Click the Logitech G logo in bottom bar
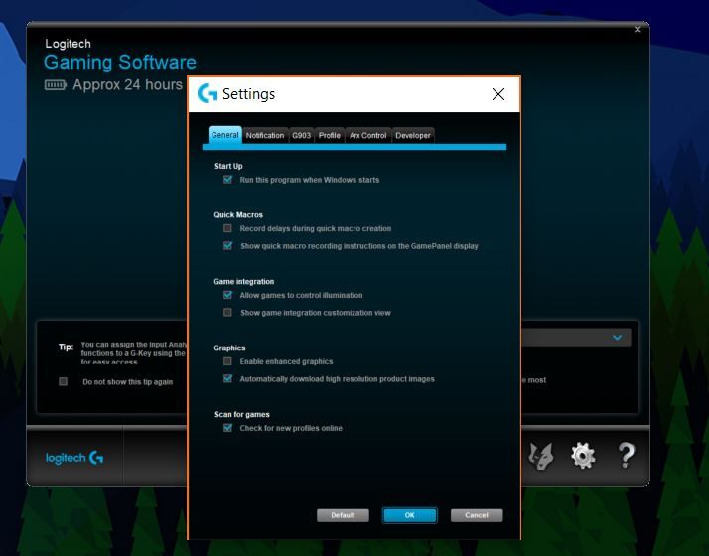The image size is (709, 556). pyautogui.click(x=74, y=458)
